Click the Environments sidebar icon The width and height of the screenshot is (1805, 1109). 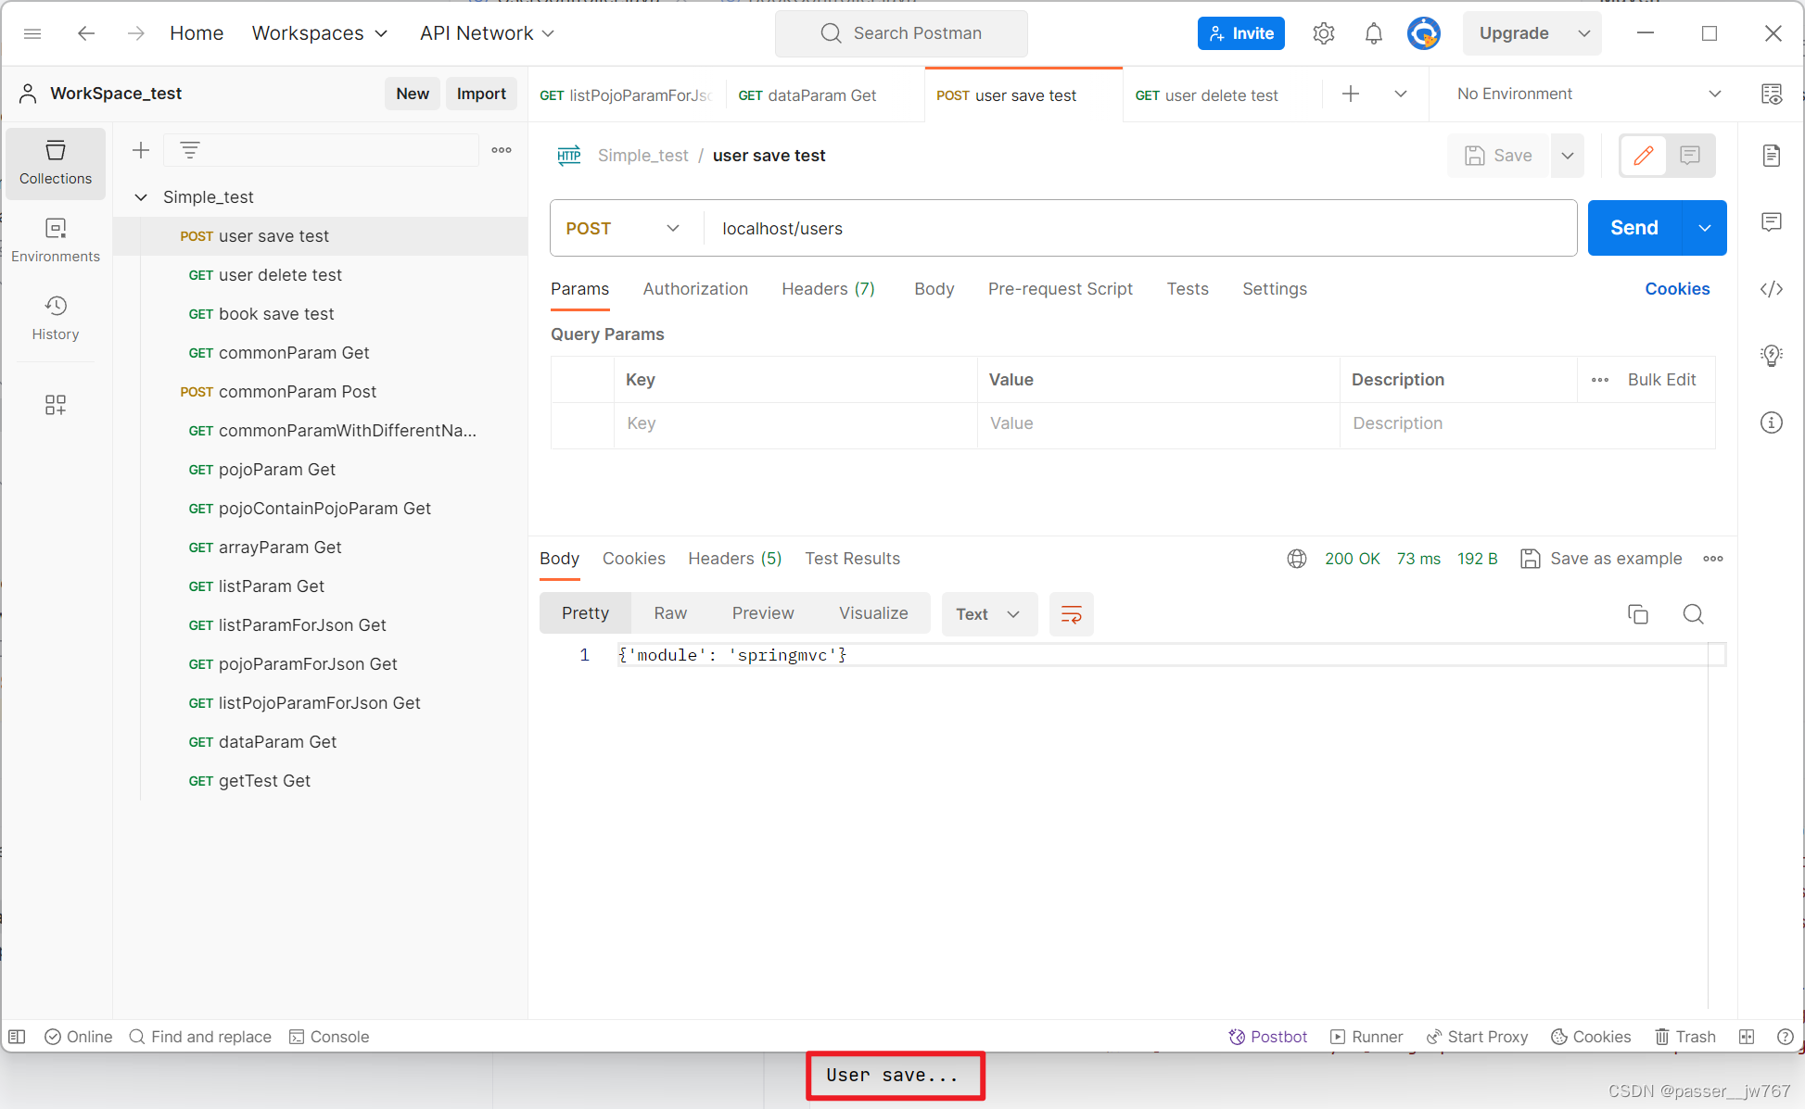click(56, 240)
